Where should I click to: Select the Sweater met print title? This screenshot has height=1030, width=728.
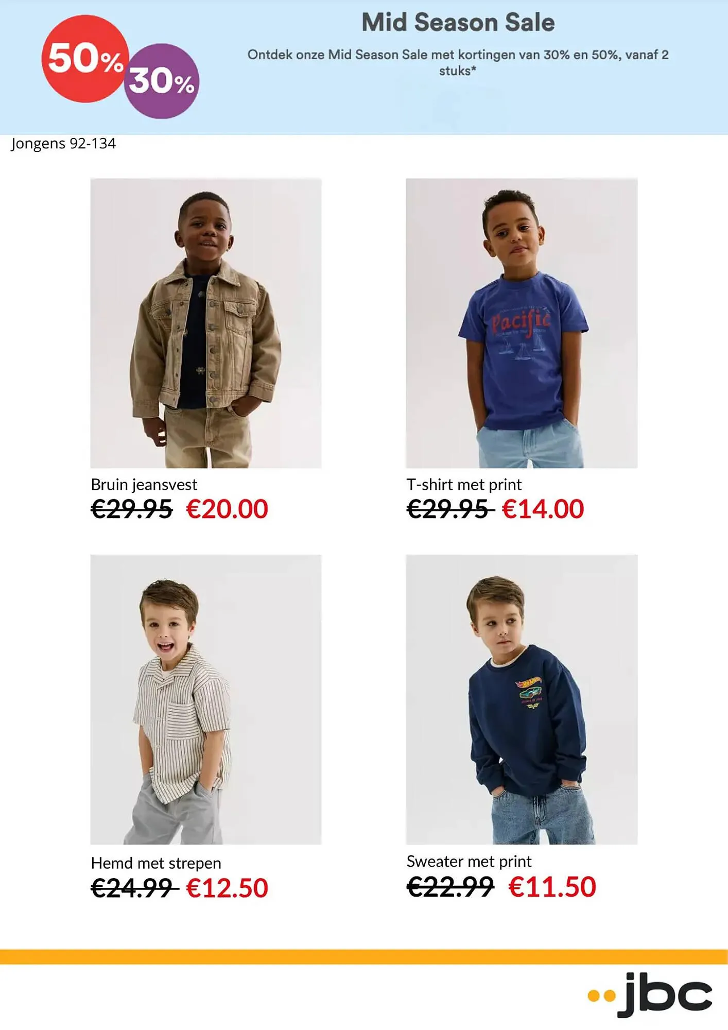[x=469, y=861]
